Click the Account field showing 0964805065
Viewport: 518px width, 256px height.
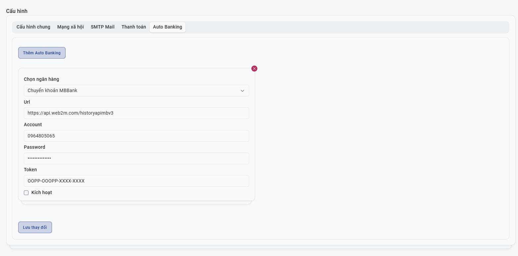pyautogui.click(x=136, y=136)
